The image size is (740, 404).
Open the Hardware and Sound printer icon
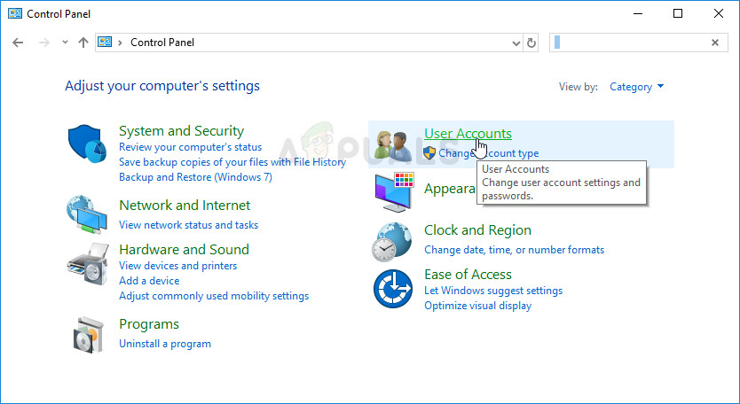(x=88, y=264)
